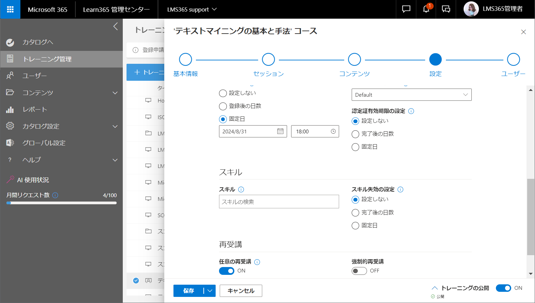Open the LMS365 support catalog dropdown
This screenshot has width=535, height=303.
192,10
